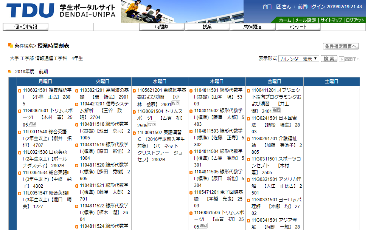Image resolution: width=371 pixels, height=230 pixels.
Task: Click the orange bullet beside course 1105471201
Action: point(191,193)
